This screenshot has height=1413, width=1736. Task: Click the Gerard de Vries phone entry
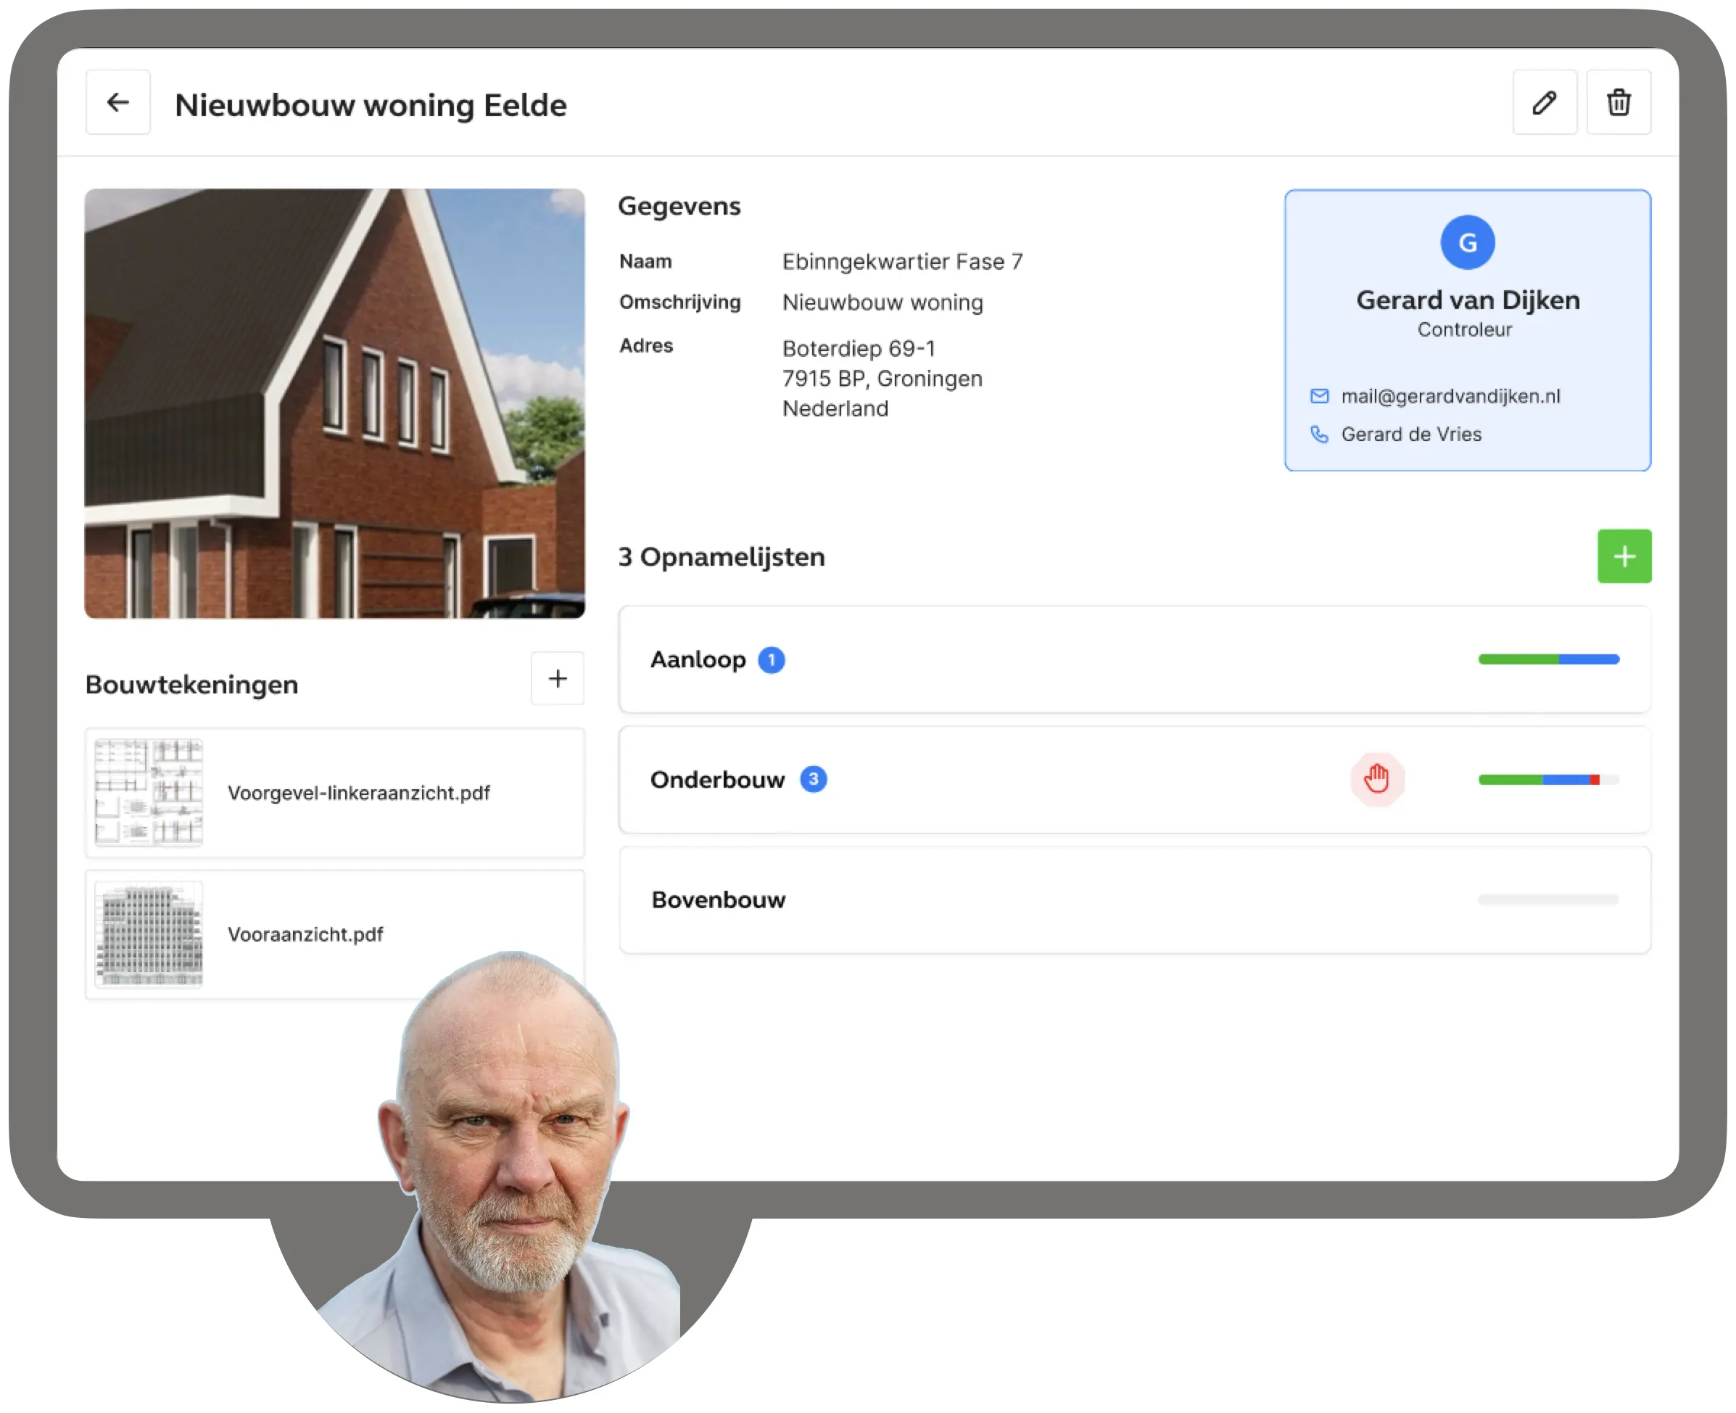[x=1410, y=434]
